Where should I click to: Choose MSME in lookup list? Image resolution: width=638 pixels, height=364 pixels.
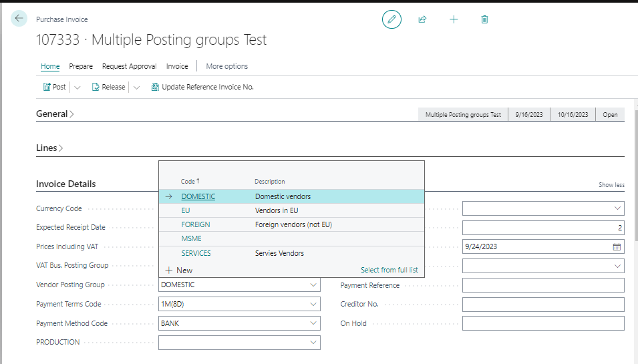coord(191,238)
